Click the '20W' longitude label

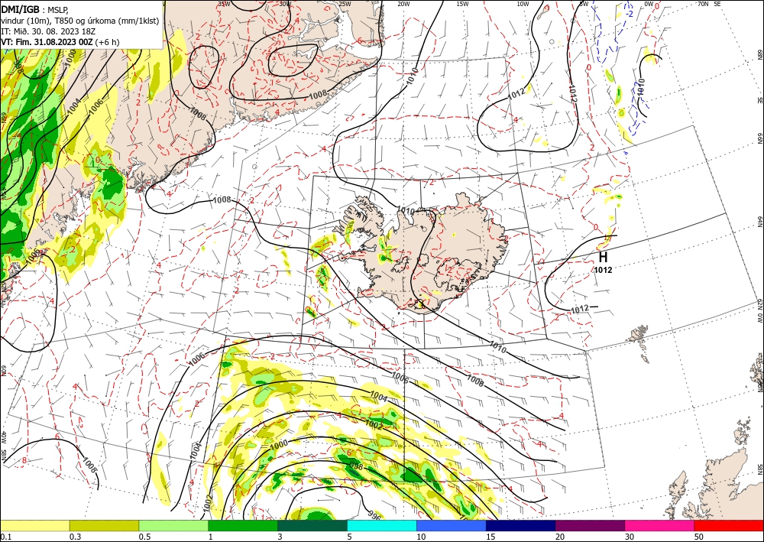point(403,4)
